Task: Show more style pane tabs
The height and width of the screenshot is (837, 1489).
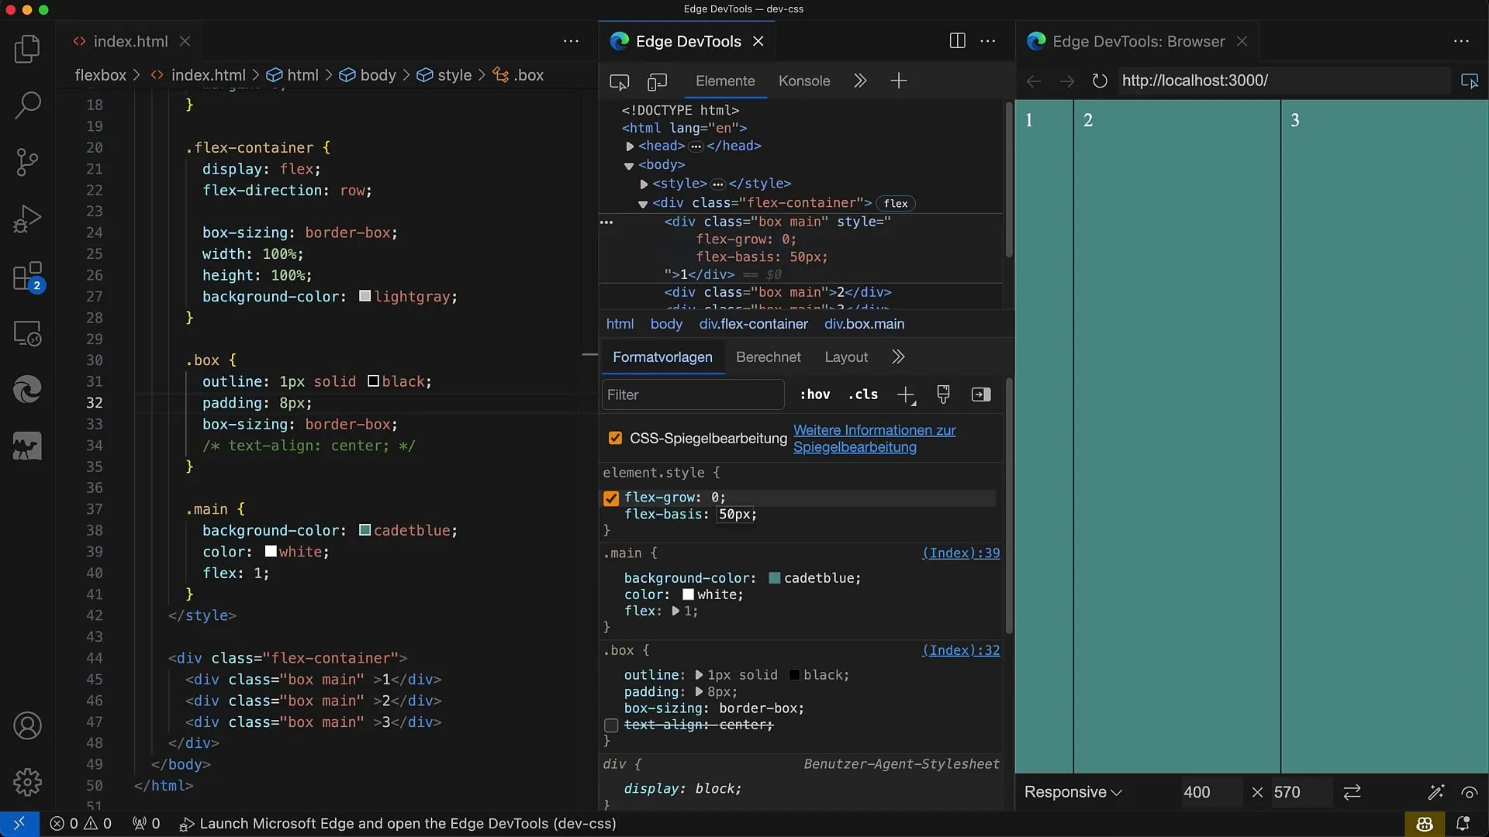Action: (898, 357)
